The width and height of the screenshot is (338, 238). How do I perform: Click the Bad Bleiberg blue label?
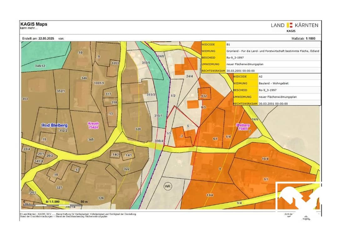[54, 125]
